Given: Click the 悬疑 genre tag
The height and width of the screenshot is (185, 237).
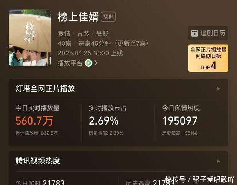Looking at the screenshot, I should (x=102, y=34).
